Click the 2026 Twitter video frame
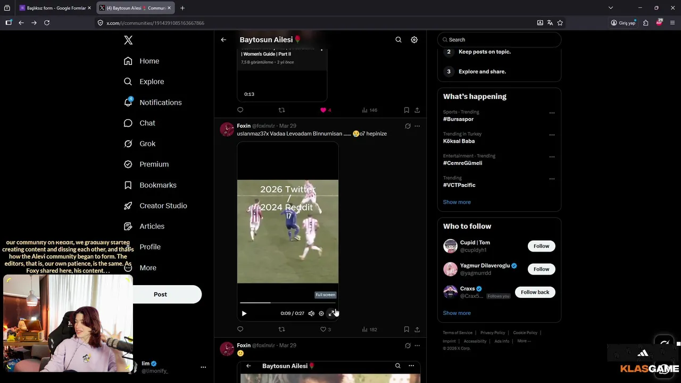 [x=288, y=231]
